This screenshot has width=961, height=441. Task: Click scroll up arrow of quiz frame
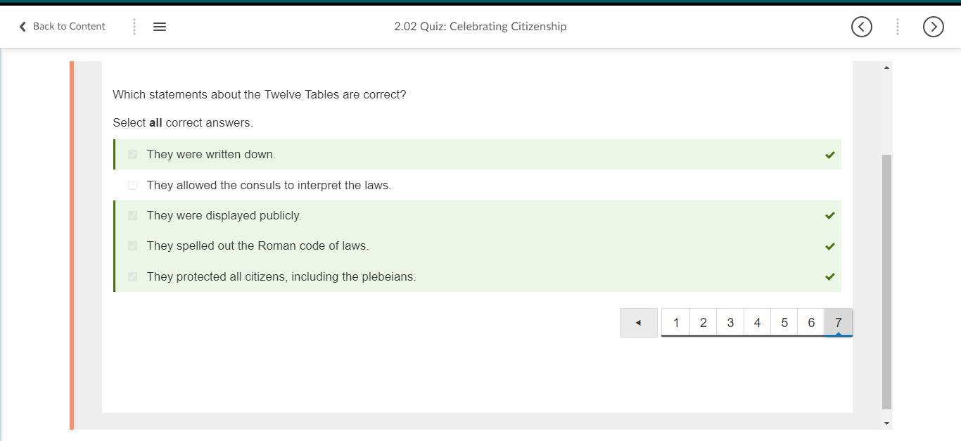click(x=886, y=68)
